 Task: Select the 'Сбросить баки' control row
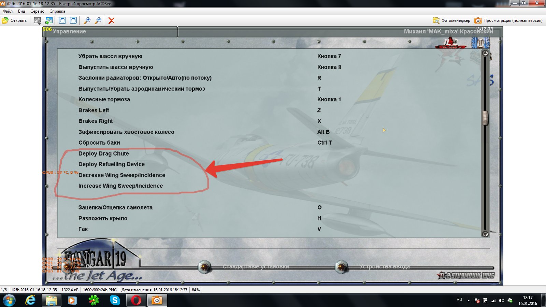pos(99,143)
